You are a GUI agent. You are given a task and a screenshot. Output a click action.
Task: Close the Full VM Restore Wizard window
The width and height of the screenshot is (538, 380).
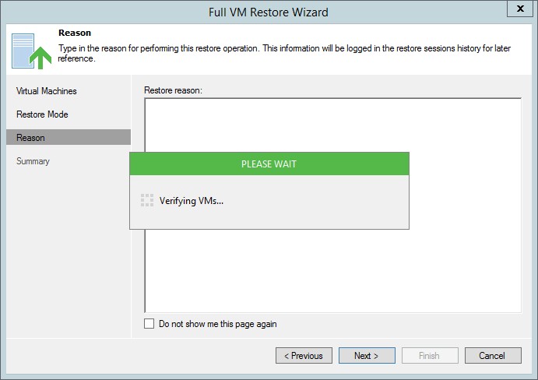click(x=520, y=9)
